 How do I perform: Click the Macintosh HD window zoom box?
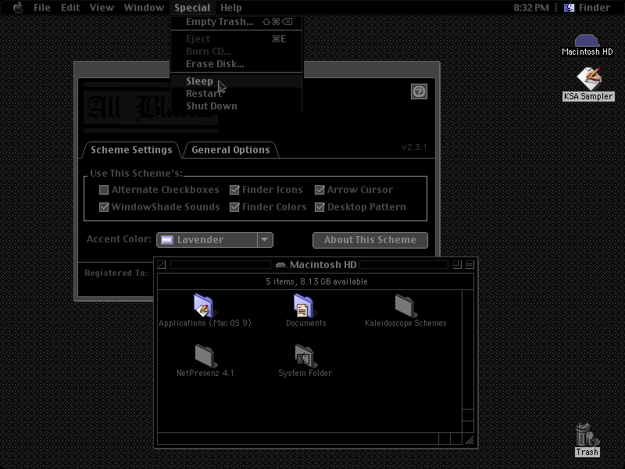[x=457, y=264]
